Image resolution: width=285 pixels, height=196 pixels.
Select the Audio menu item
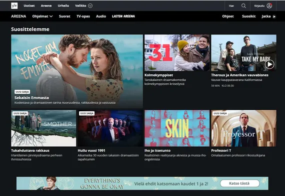coord(101,16)
